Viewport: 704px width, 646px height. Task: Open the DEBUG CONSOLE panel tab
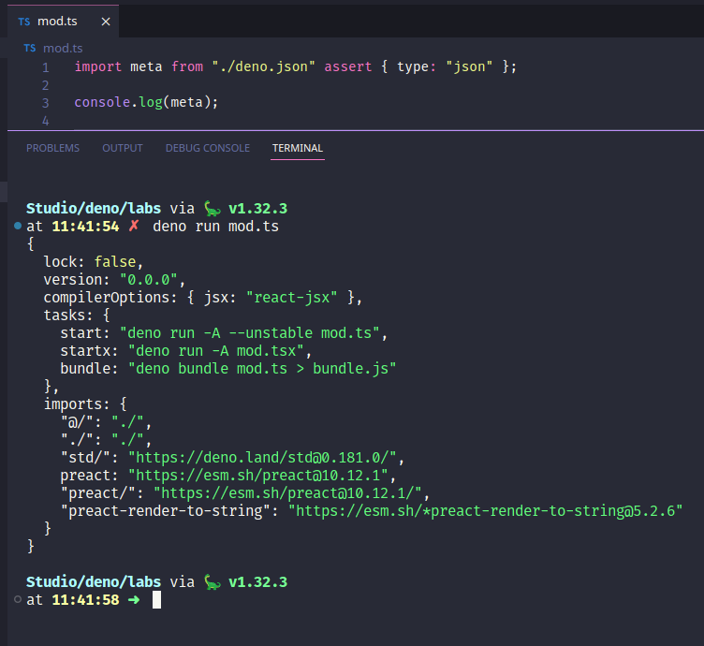208,148
